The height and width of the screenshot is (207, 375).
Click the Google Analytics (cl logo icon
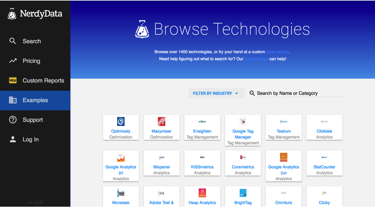coord(121,157)
